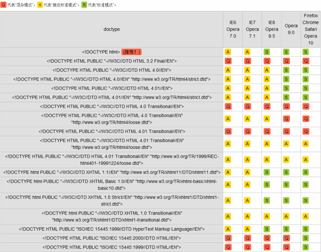The width and height of the screenshot is (321, 252).
Task: Click the Opera 9.0 A badge in REC-html401-19991224 row
Action: (286, 159)
